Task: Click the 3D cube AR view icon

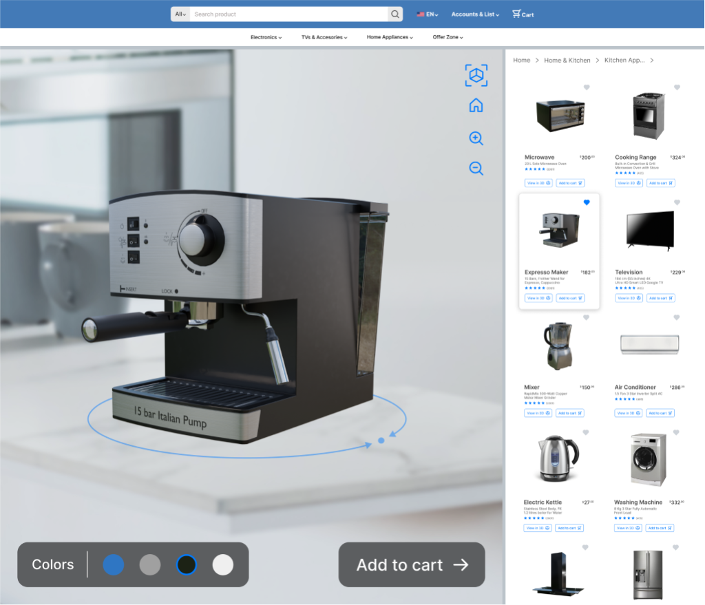Action: [476, 75]
